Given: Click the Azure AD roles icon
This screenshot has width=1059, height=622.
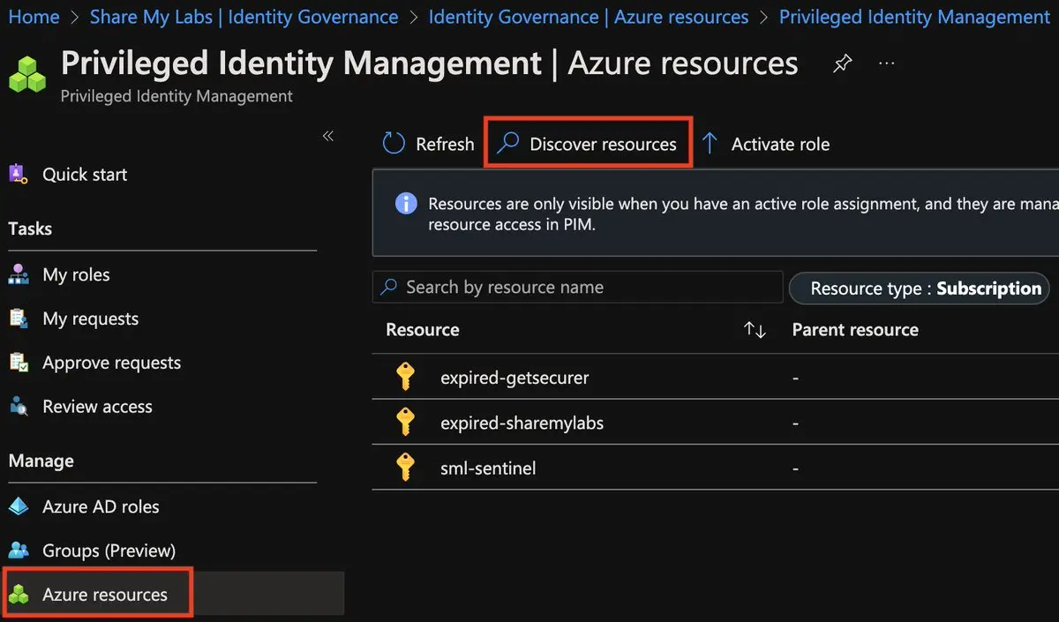Looking at the screenshot, I should coord(19,507).
